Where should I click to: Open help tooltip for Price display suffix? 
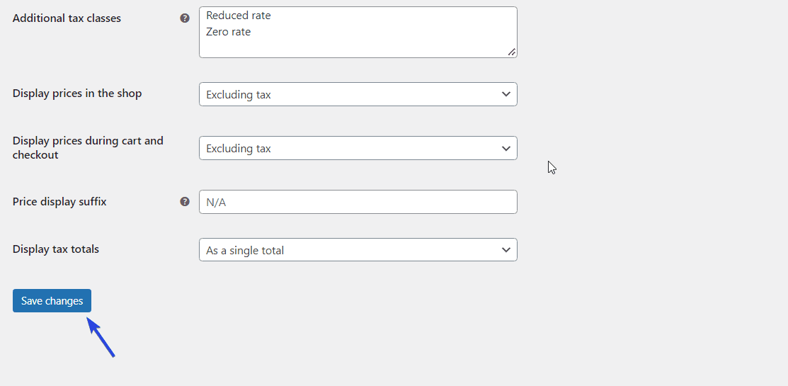coord(185,202)
